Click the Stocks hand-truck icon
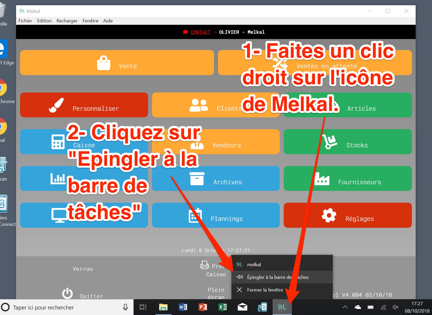The height and width of the screenshot is (315, 432). [x=329, y=142]
